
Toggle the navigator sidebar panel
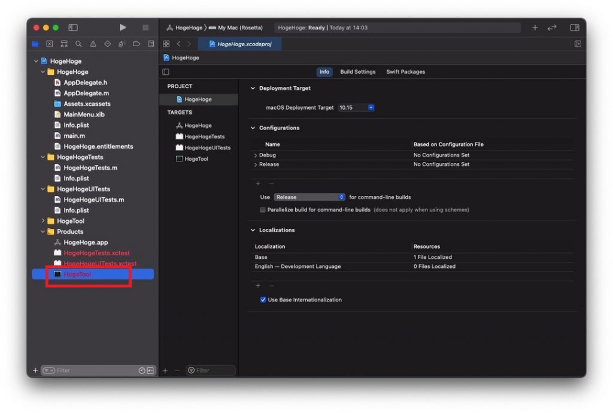73,28
